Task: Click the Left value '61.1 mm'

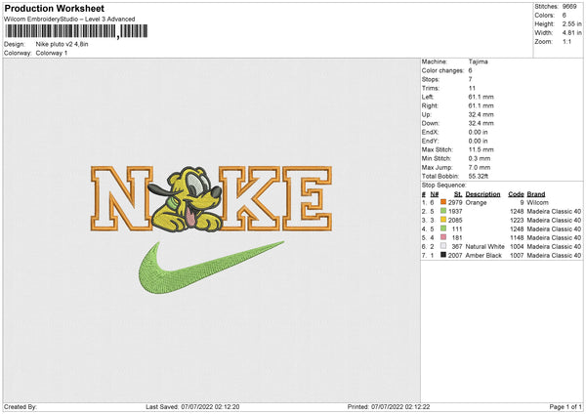Action: [x=481, y=97]
